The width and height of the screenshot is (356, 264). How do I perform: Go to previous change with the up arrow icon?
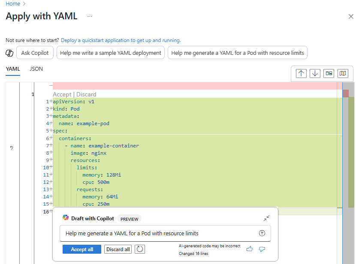point(301,73)
